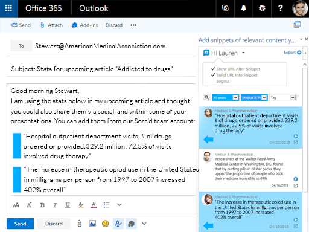Increase font size with the AA icon
Image resolution: width=309 pixels, height=232 pixels.
tap(16, 205)
